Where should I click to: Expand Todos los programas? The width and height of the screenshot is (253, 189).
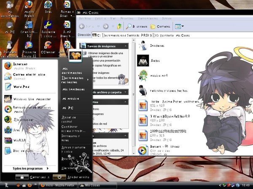pos(30,168)
